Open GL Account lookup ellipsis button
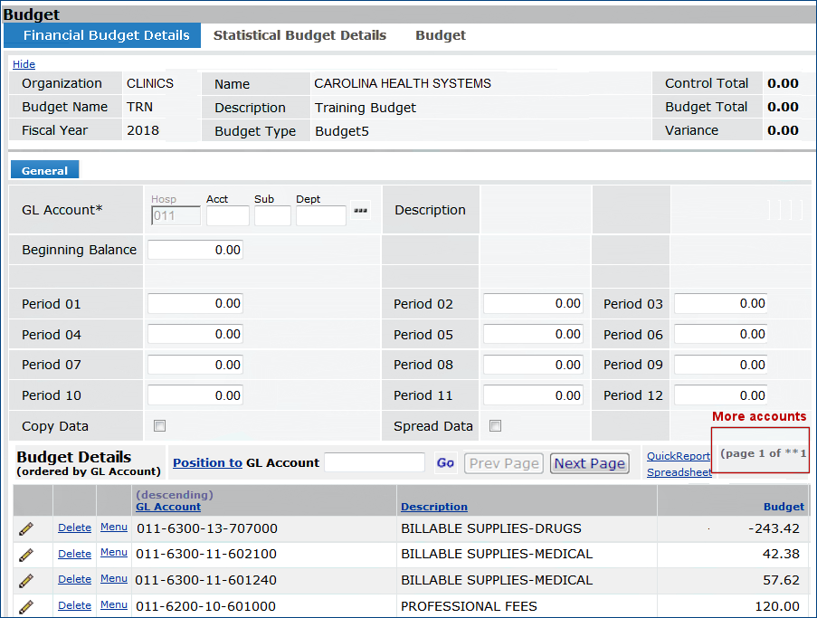 pos(361,211)
